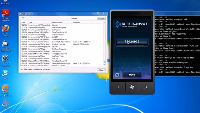
Task: Select the Mozilla Firefox desktop icon
Action: 6,31
